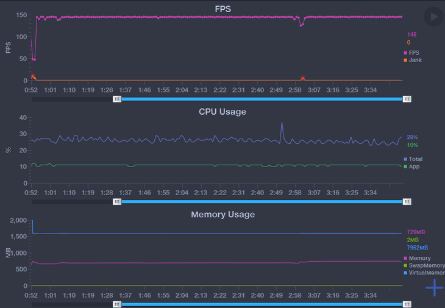The height and width of the screenshot is (308, 445).
Task: Toggle the App CPU legend entry
Action: pos(415,167)
